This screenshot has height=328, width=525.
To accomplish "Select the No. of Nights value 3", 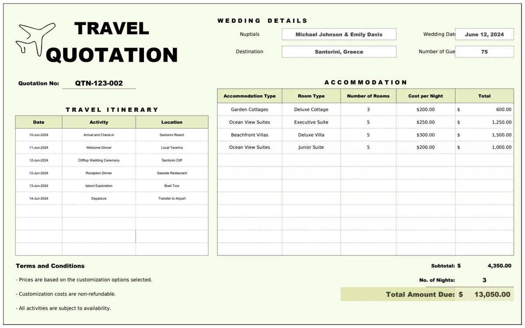I will point(484,280).
